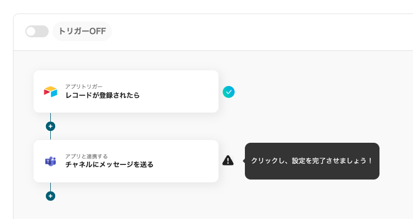Open the チャネルにメッセージを送る title text

tap(109, 164)
